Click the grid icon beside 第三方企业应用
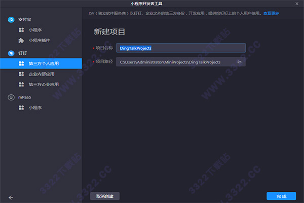The height and width of the screenshot is (203, 304). [21, 84]
